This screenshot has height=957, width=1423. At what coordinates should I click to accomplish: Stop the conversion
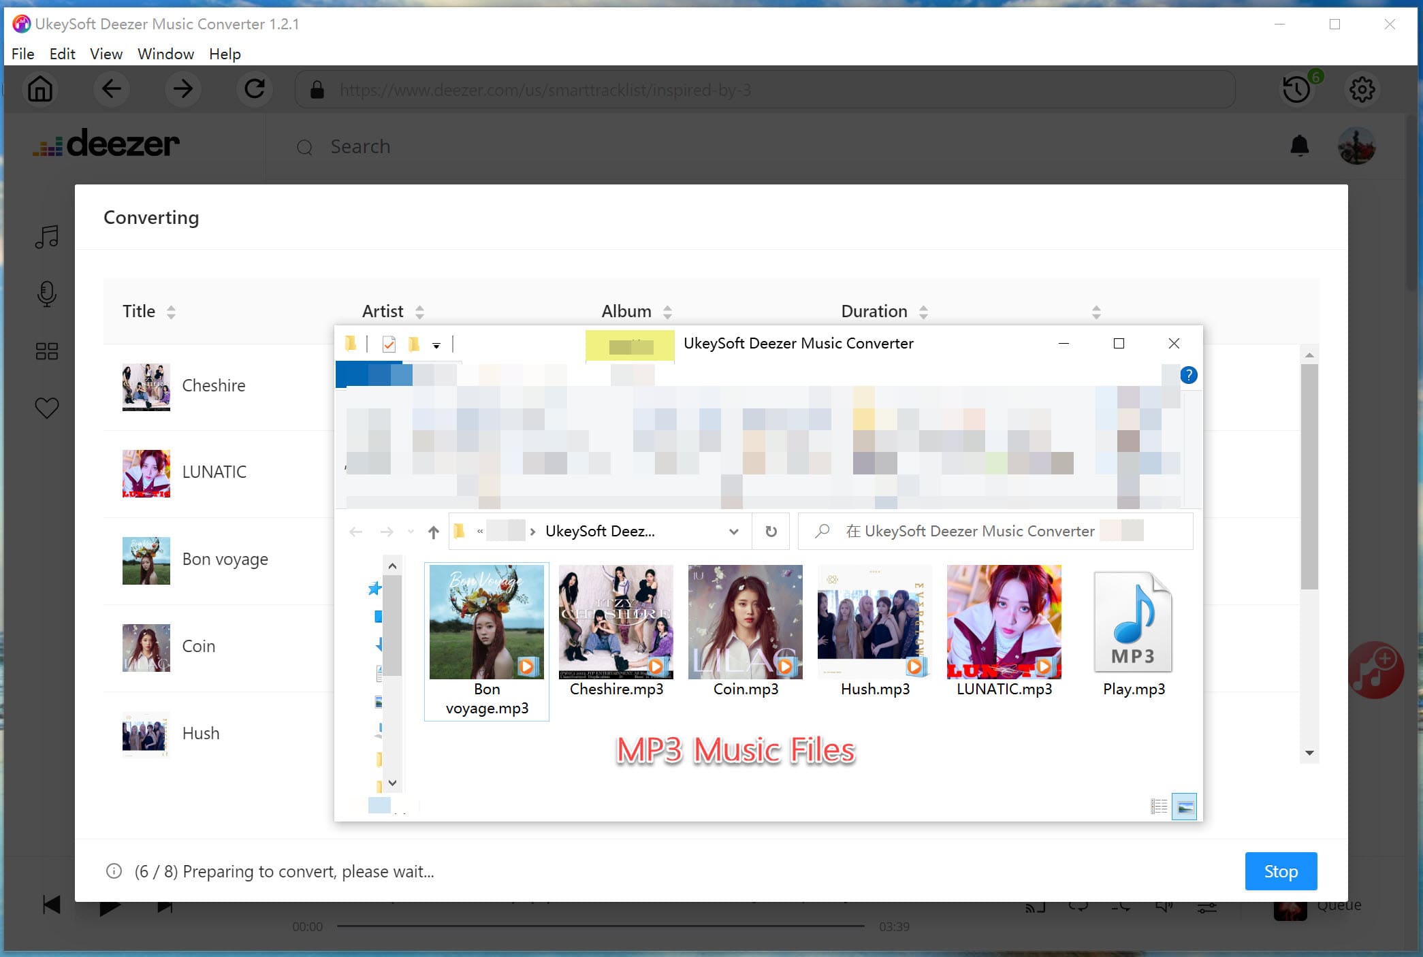tap(1281, 871)
